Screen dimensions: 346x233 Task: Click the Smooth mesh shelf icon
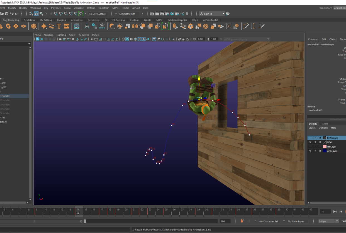pyautogui.click(x=142, y=26)
